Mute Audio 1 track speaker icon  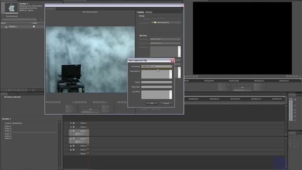[71, 139]
